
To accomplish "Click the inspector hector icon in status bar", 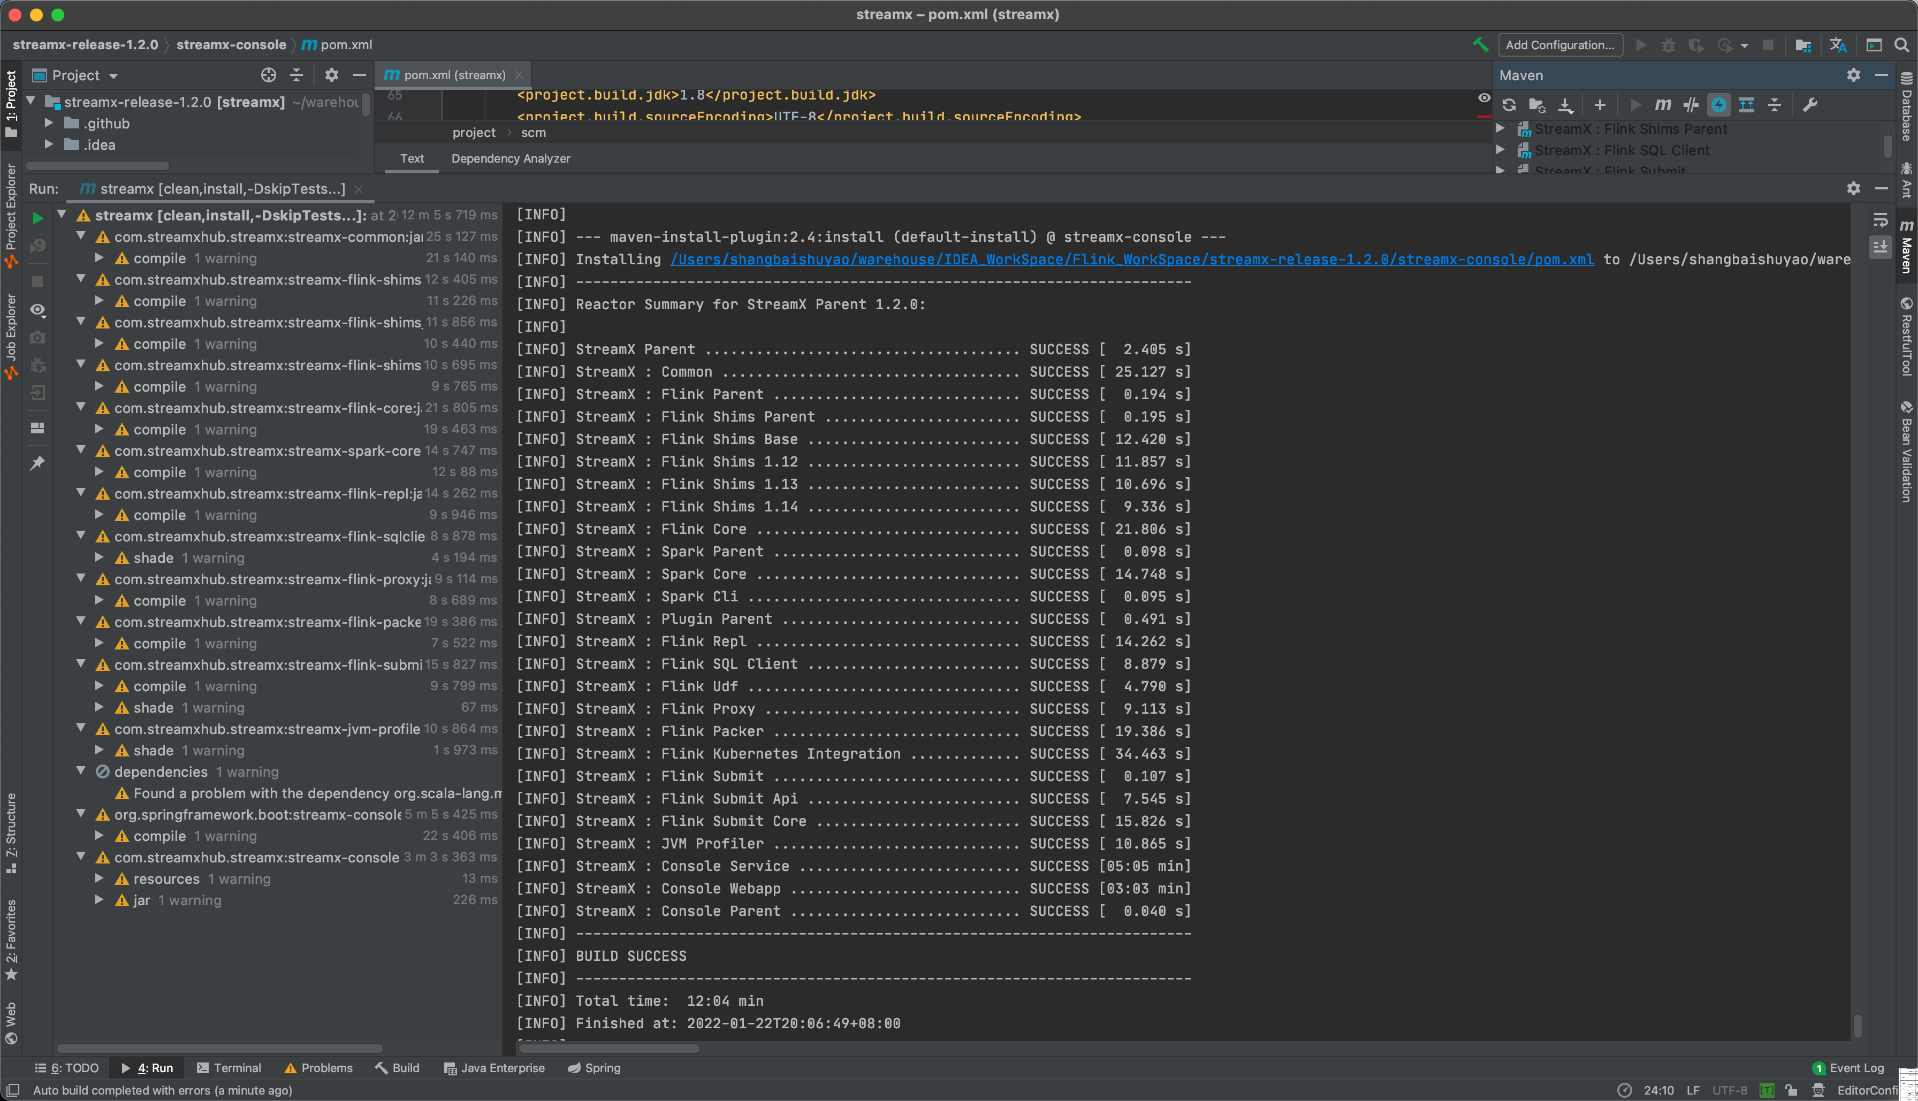I will pyautogui.click(x=1818, y=1090).
